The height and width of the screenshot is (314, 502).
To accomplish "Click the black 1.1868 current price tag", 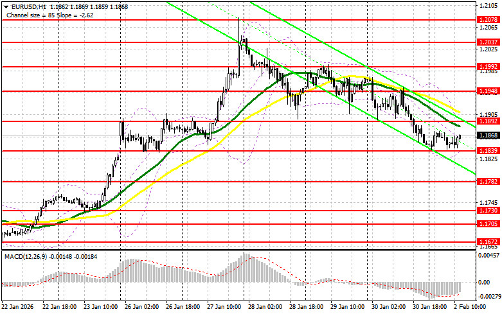I will tap(489, 135).
